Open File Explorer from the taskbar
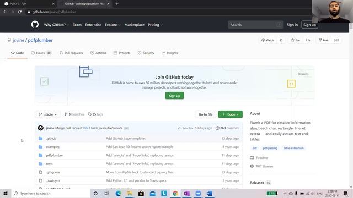The image size is (353, 198). 130,193
